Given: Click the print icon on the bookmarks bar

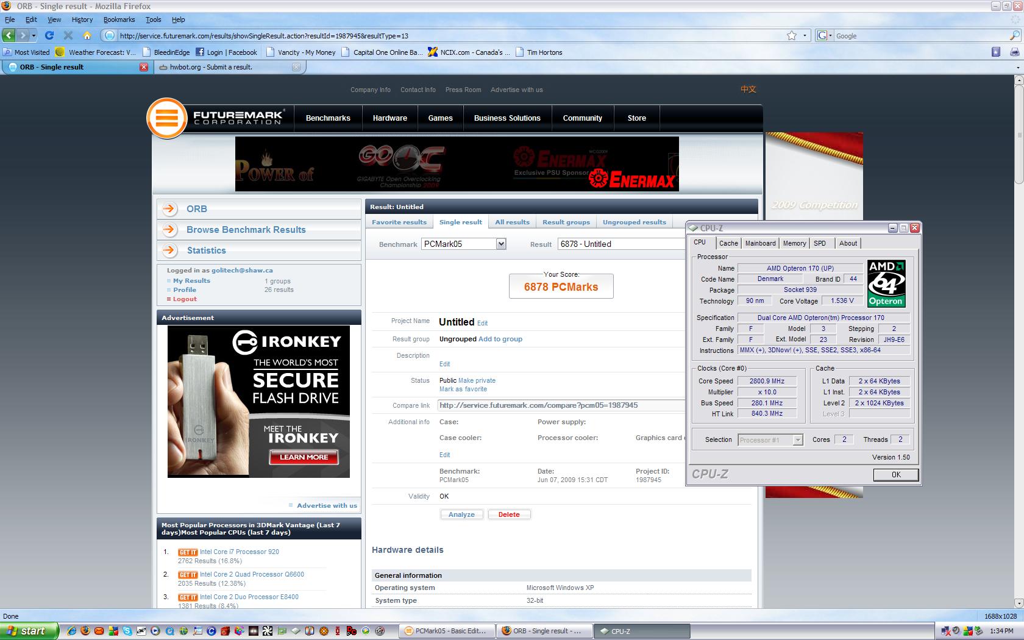Looking at the screenshot, I should coord(1014,52).
